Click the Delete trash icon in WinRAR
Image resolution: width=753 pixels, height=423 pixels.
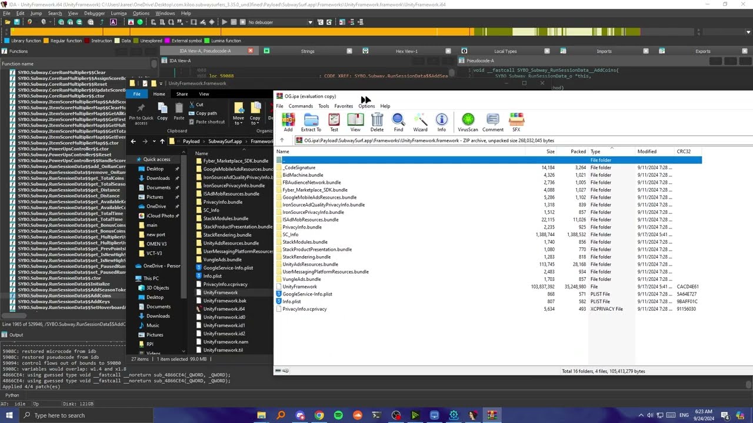377,122
